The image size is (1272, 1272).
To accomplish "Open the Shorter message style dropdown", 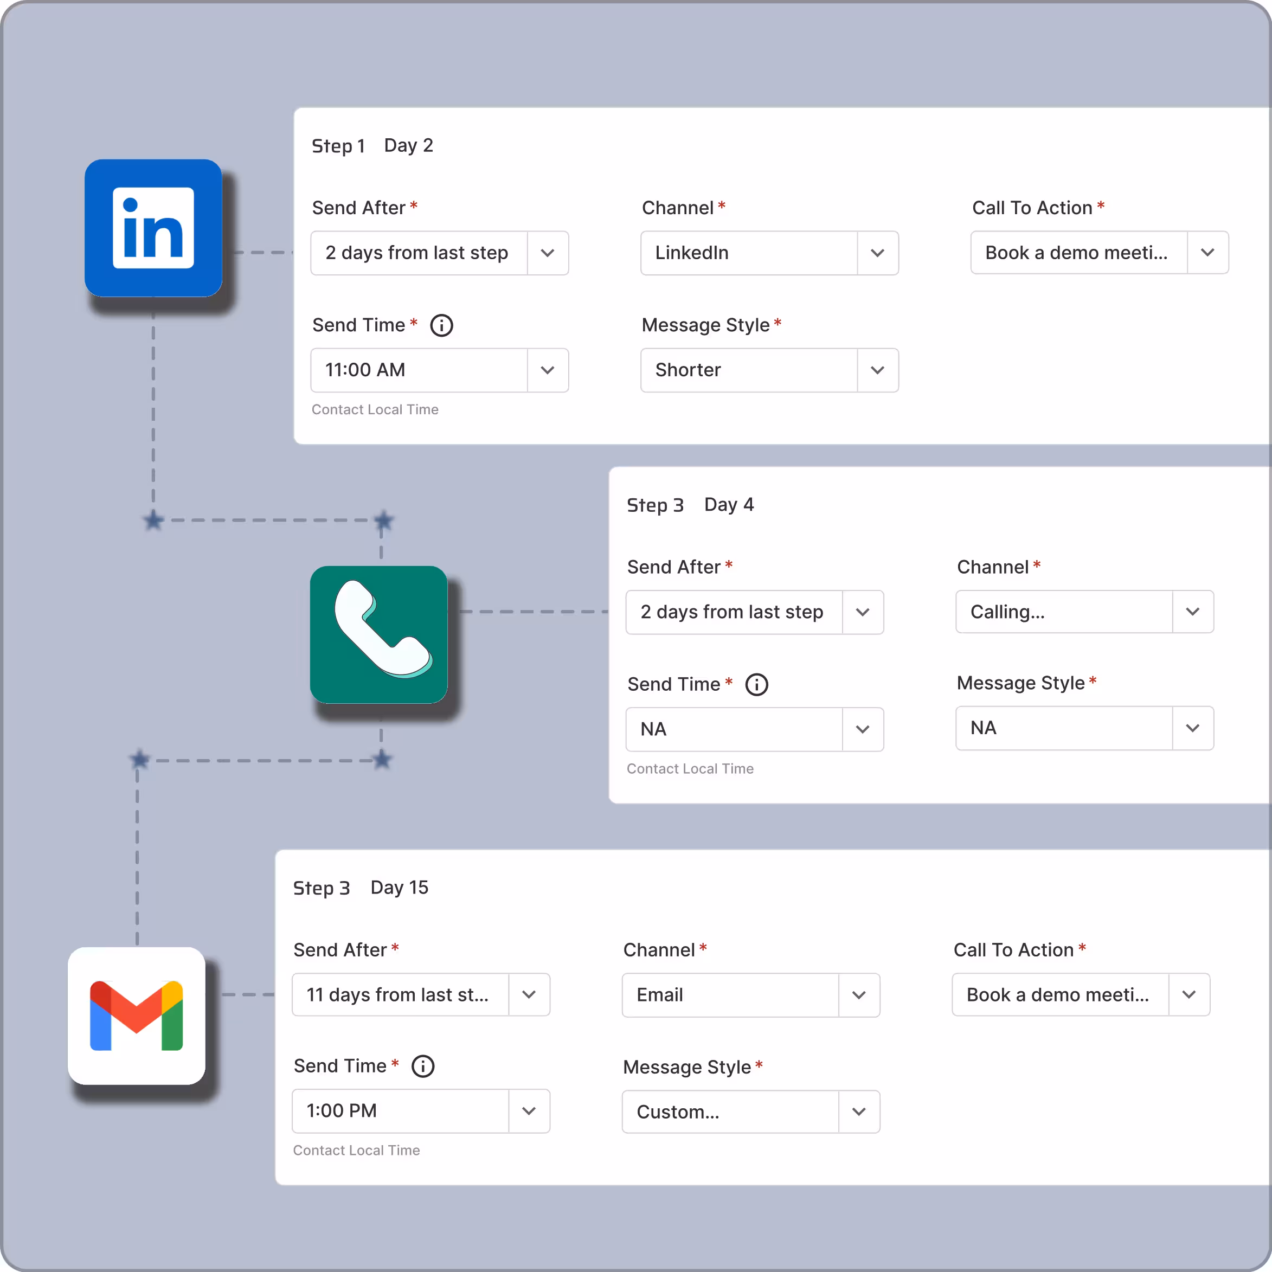I will tap(877, 370).
